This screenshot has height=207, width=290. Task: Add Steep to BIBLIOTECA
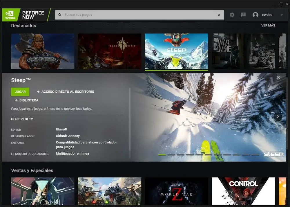click(x=27, y=100)
